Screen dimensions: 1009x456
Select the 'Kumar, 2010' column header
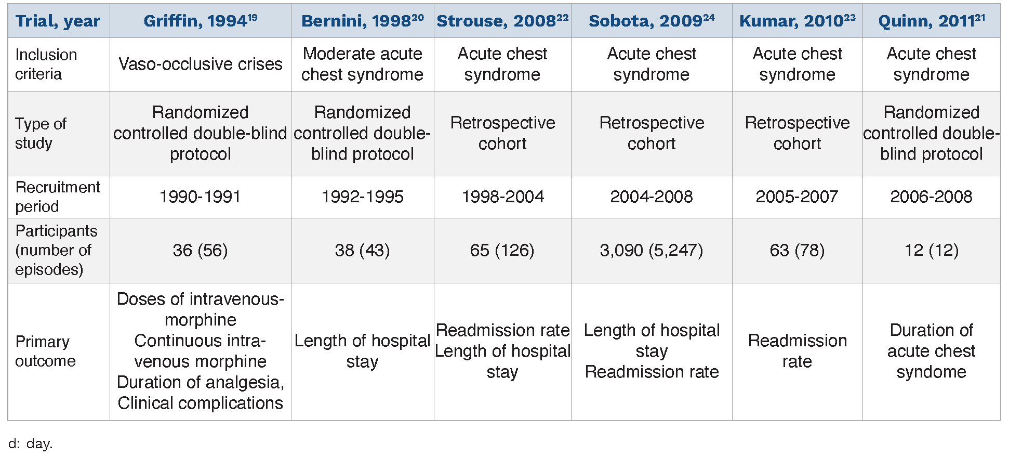click(791, 21)
